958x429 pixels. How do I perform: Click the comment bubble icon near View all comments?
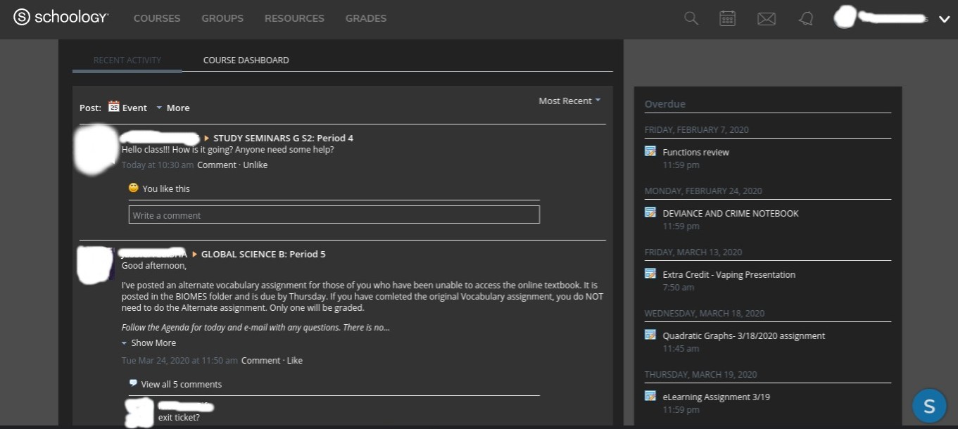pyautogui.click(x=133, y=383)
